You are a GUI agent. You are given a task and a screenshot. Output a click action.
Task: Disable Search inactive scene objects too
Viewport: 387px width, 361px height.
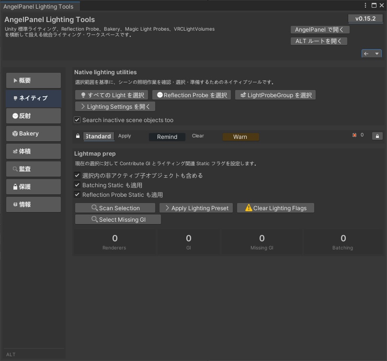77,120
